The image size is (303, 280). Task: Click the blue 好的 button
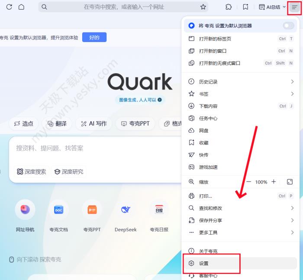94,37
